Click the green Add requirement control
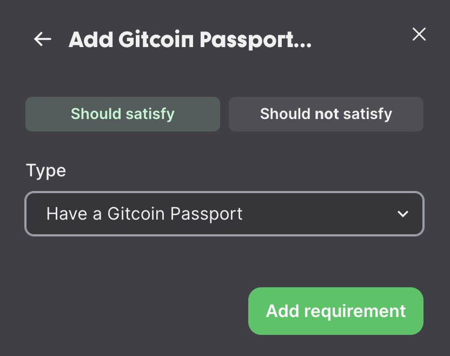Image resolution: width=450 pixels, height=356 pixels. [335, 311]
